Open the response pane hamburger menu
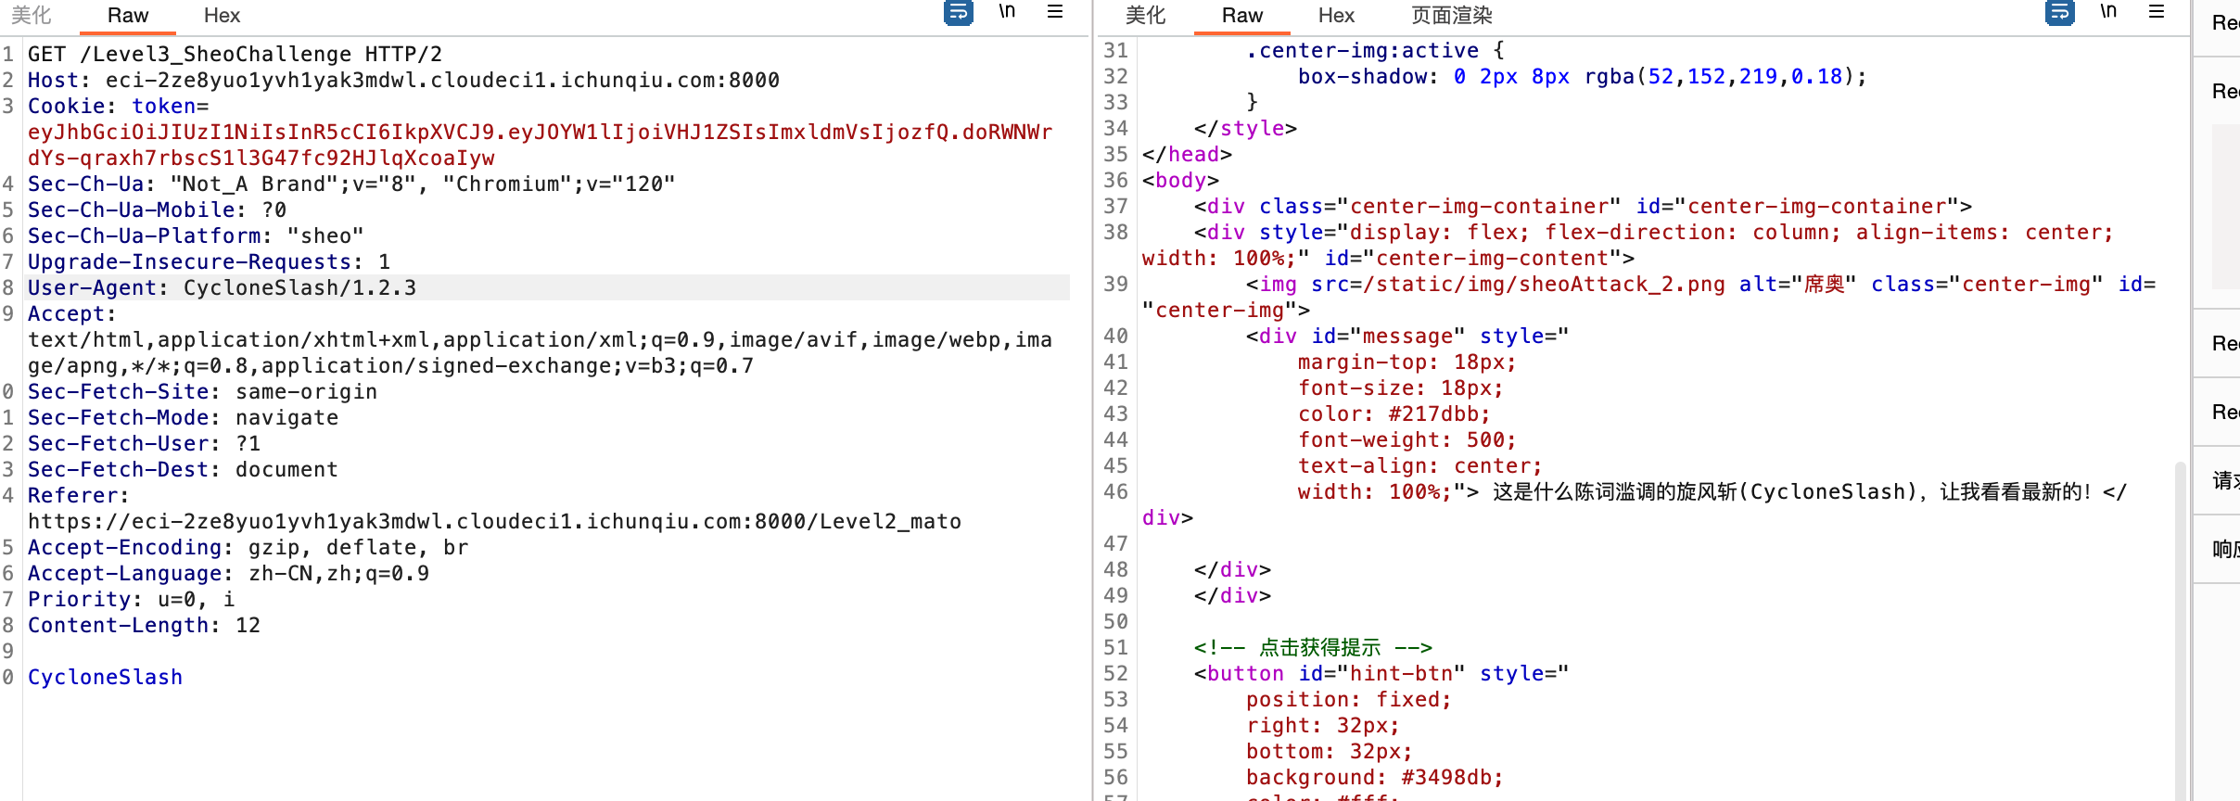 click(2157, 13)
